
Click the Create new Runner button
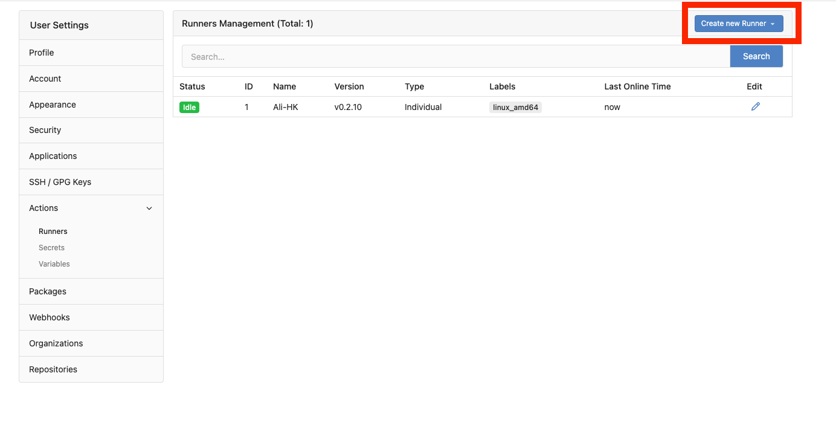(x=734, y=23)
